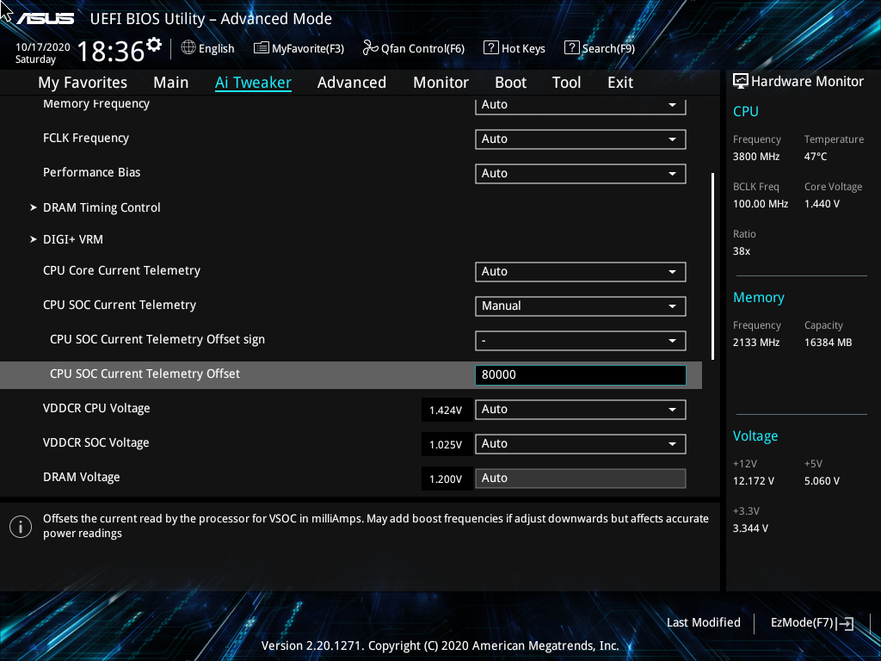Click the settings list scrollbar
The width and height of the screenshot is (881, 661).
coord(713,267)
